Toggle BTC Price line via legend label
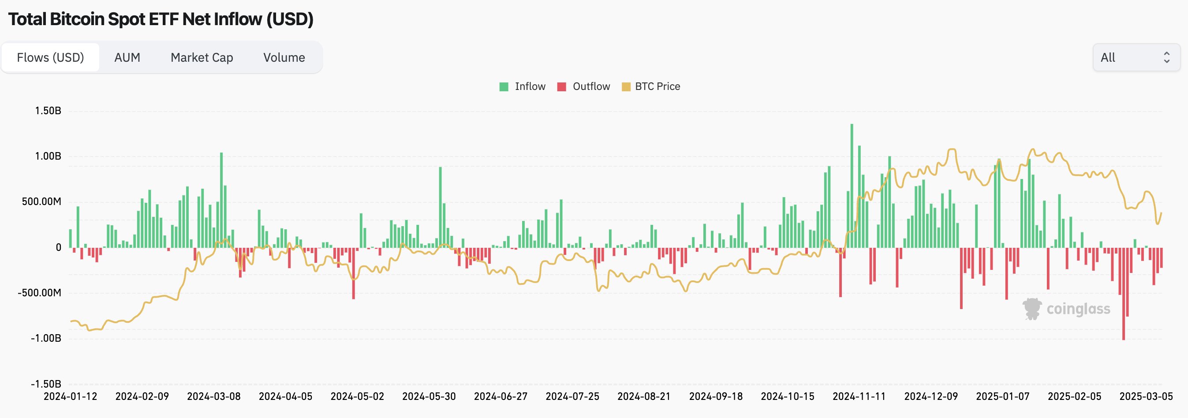This screenshot has height=418, width=1188. [657, 87]
